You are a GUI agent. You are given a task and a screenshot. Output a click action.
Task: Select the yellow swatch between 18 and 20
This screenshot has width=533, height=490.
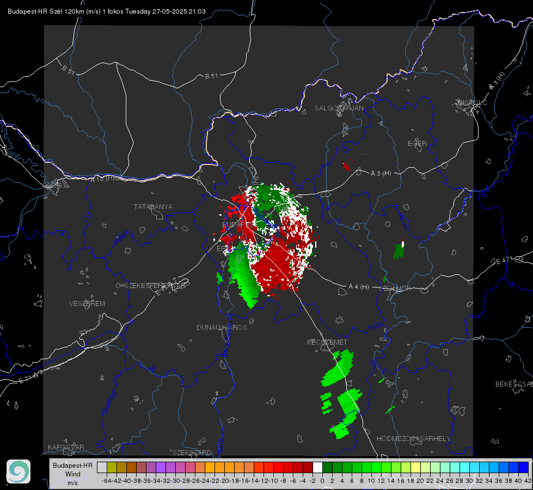416,468
